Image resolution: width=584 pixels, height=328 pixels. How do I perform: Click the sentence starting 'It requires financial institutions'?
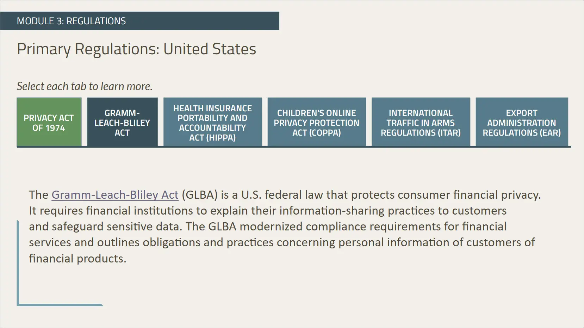click(x=268, y=211)
